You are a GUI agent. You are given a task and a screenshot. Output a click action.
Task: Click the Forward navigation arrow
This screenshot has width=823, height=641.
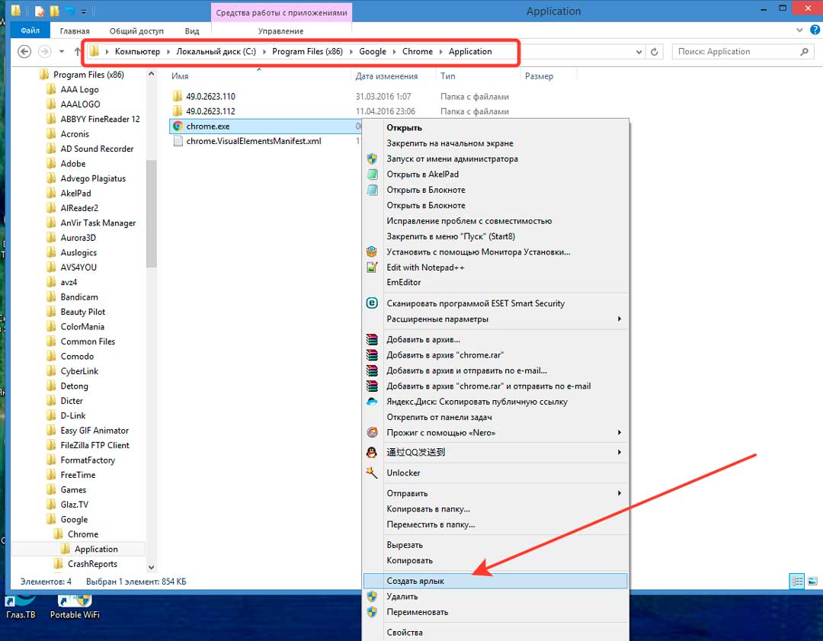point(45,52)
